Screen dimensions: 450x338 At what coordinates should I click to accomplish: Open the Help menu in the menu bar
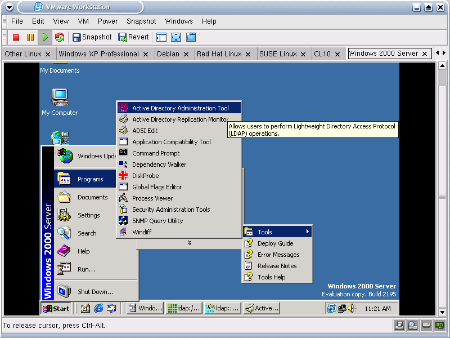(x=209, y=21)
